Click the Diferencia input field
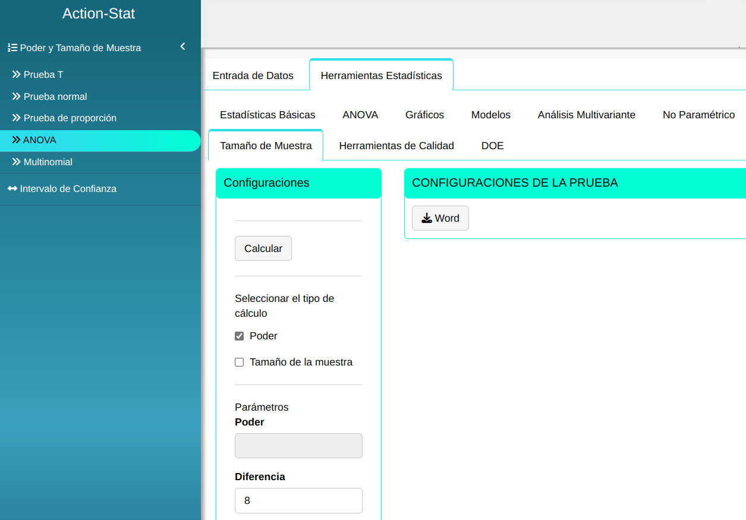This screenshot has height=520, width=746. tap(298, 500)
